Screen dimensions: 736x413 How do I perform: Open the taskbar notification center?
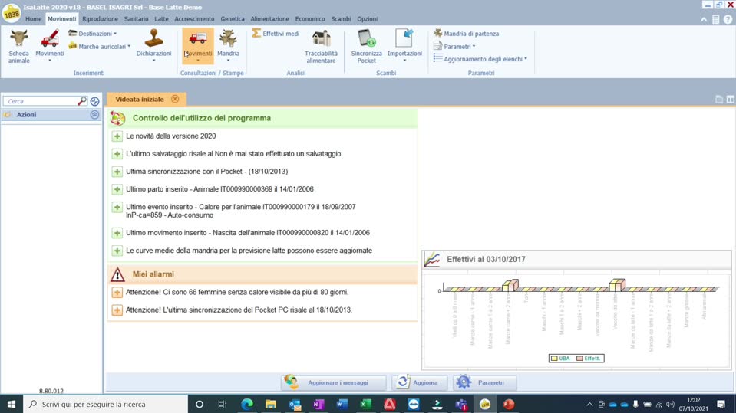coord(721,404)
